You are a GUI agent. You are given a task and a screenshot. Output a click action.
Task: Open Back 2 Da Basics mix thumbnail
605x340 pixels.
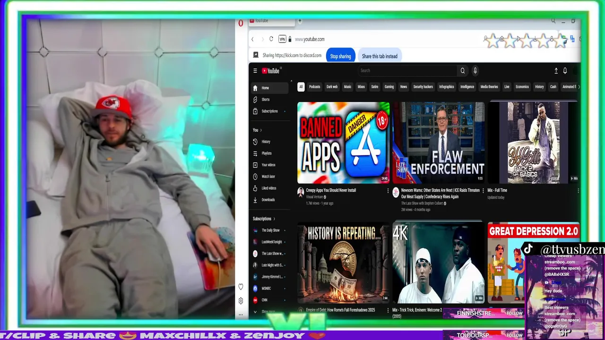click(534, 143)
